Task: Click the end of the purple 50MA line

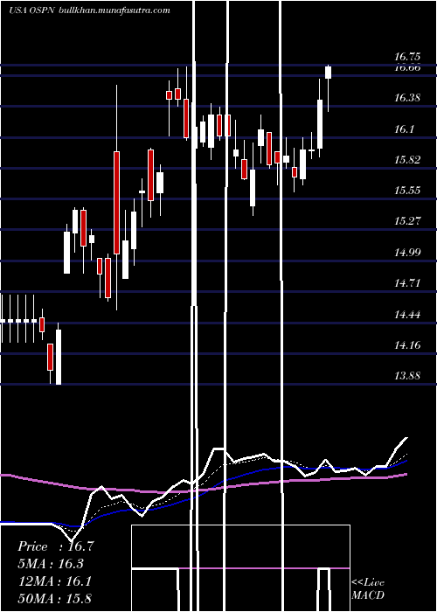Action: pyautogui.click(x=406, y=474)
